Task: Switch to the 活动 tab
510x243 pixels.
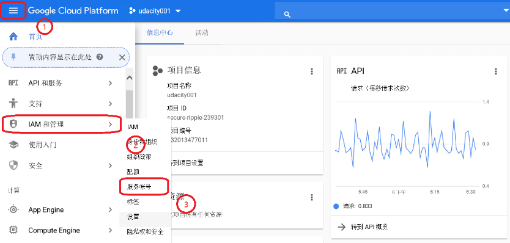Action: coord(202,33)
